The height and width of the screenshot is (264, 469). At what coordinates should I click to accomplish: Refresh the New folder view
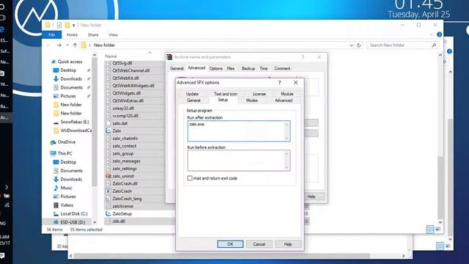click(358, 45)
